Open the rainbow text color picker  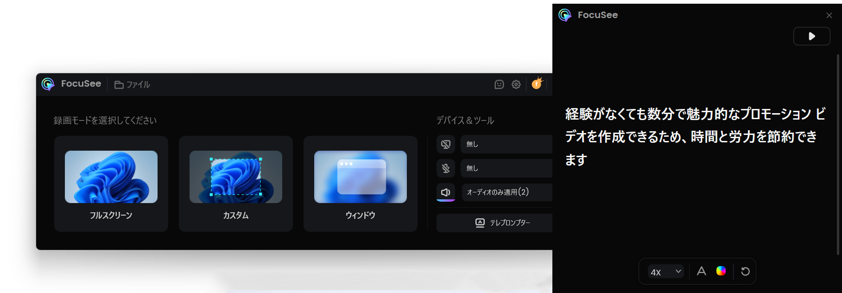click(721, 271)
